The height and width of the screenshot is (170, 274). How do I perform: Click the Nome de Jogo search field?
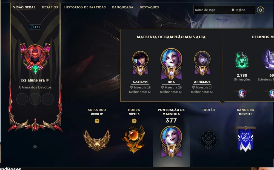(x=211, y=10)
